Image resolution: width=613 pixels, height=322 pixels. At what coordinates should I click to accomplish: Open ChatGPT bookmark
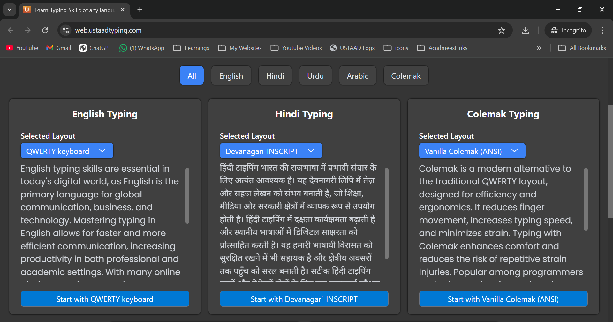tap(95, 48)
